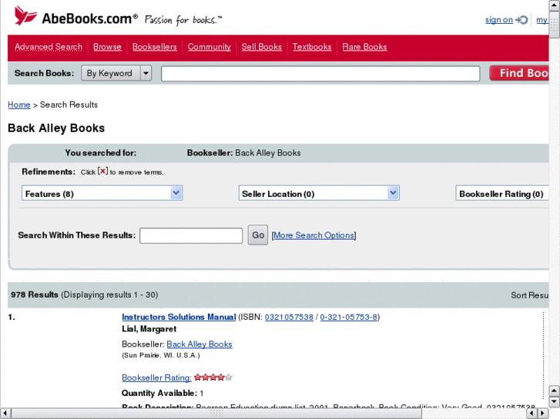The width and height of the screenshot is (560, 419).
Task: Click vertical scrollbar up arrow
Action: 555,5
